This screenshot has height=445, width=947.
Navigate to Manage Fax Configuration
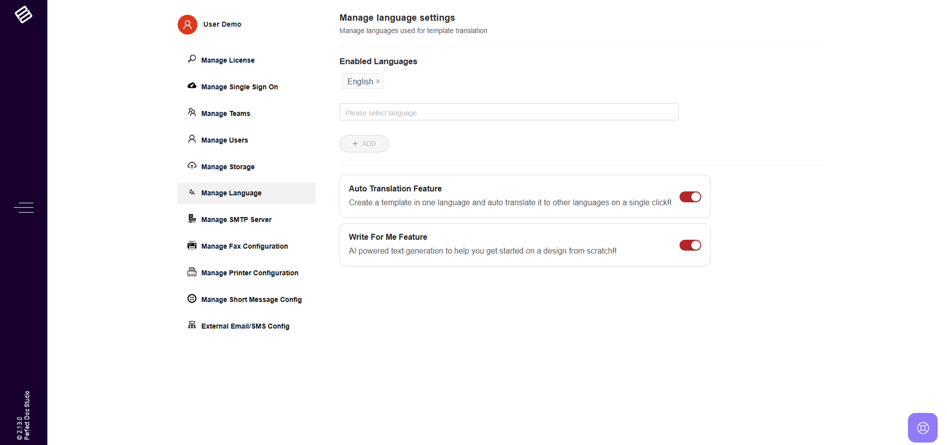(244, 246)
